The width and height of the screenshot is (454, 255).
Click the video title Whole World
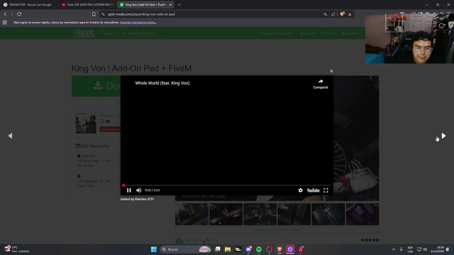coord(162,83)
